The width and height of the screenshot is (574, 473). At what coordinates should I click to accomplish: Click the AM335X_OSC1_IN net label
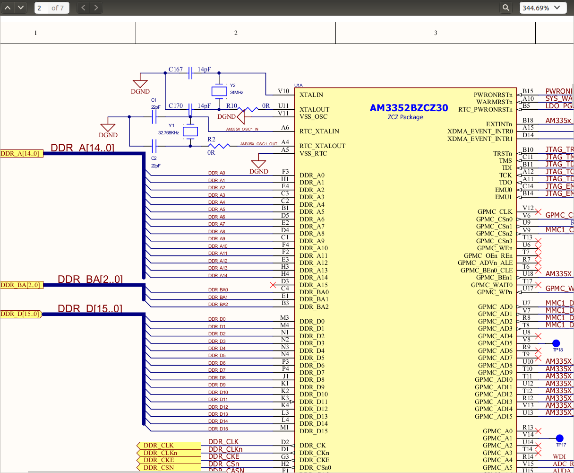tap(242, 129)
